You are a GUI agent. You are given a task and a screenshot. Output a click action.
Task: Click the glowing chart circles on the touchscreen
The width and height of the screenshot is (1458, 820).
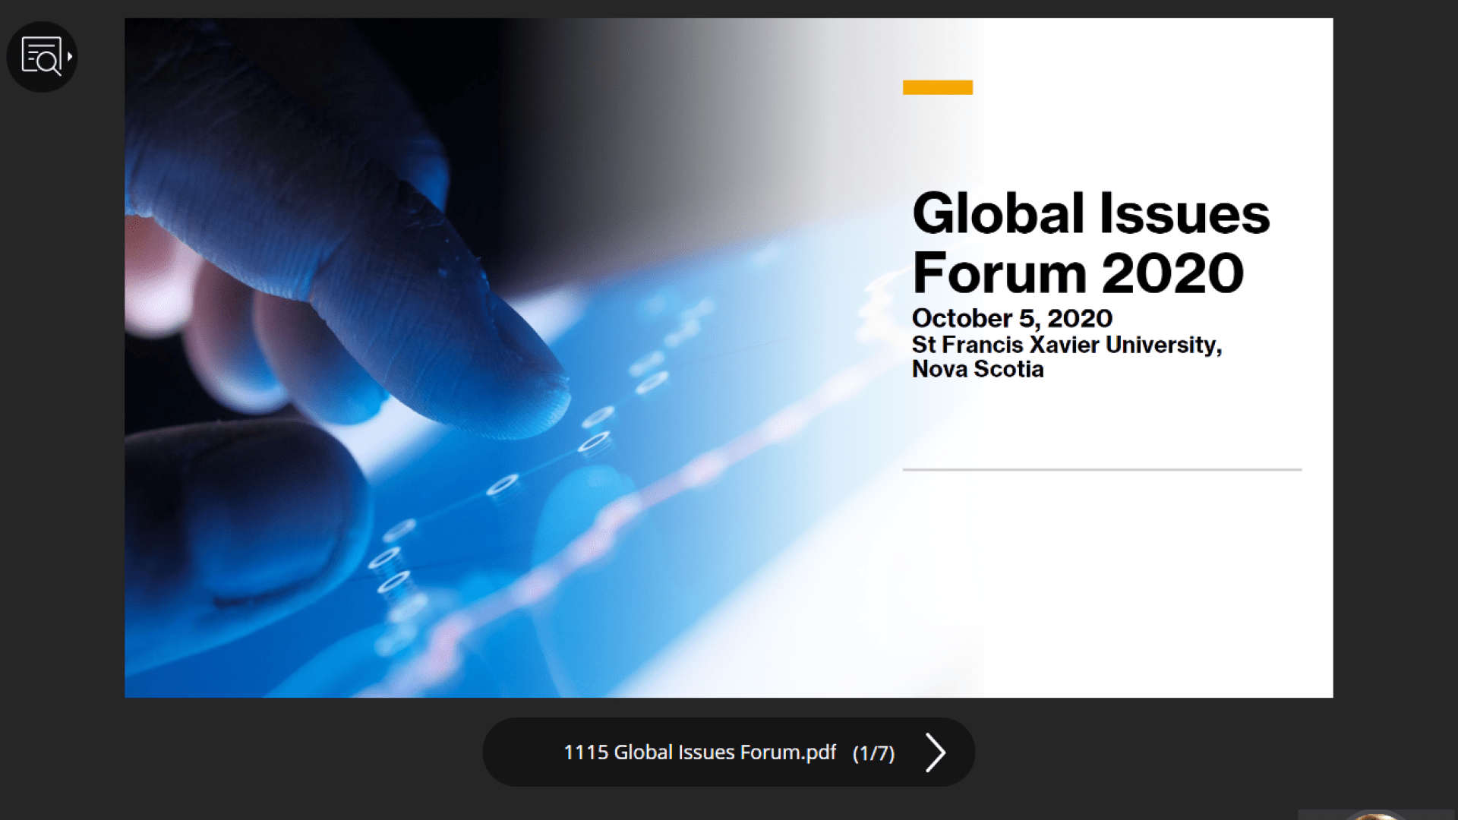point(594,442)
